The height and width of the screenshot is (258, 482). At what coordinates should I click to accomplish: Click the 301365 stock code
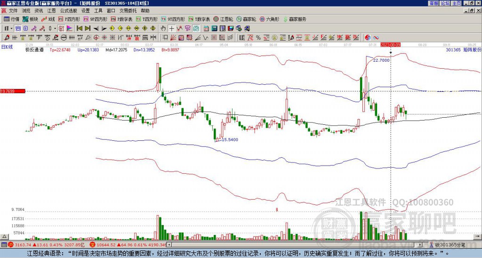[453, 49]
